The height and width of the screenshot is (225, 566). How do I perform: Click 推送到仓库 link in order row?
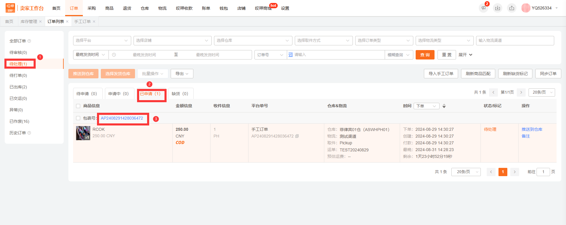tap(532, 129)
